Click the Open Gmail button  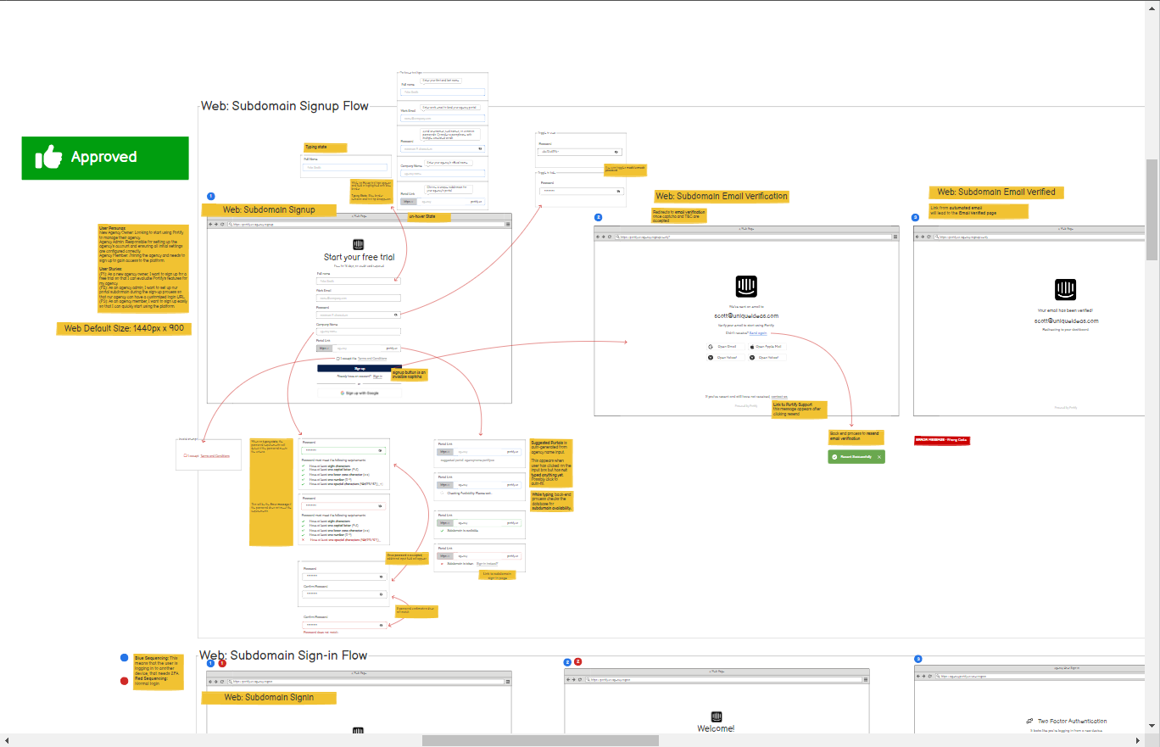click(x=725, y=347)
